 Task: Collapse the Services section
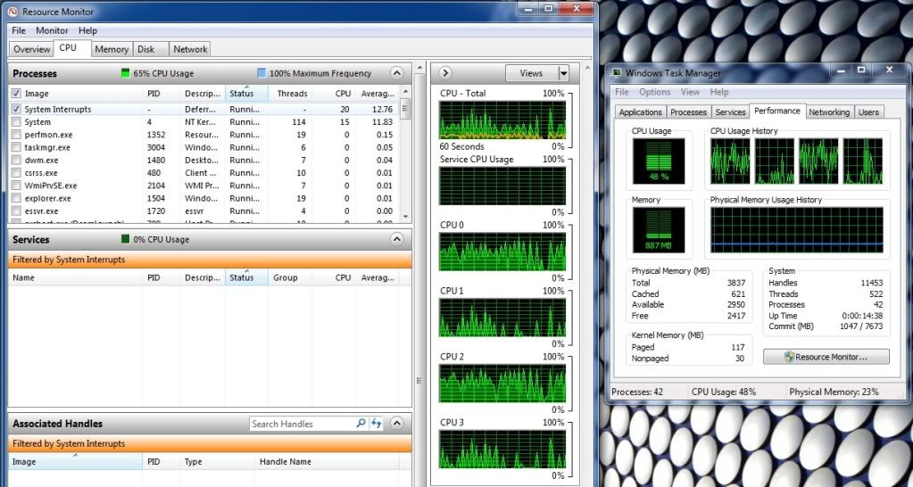397,239
